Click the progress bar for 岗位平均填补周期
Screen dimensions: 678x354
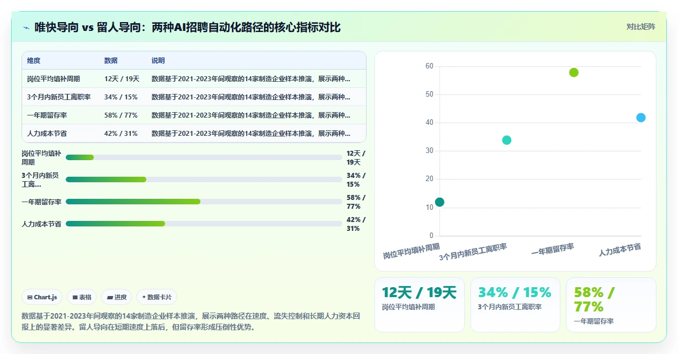click(x=204, y=157)
